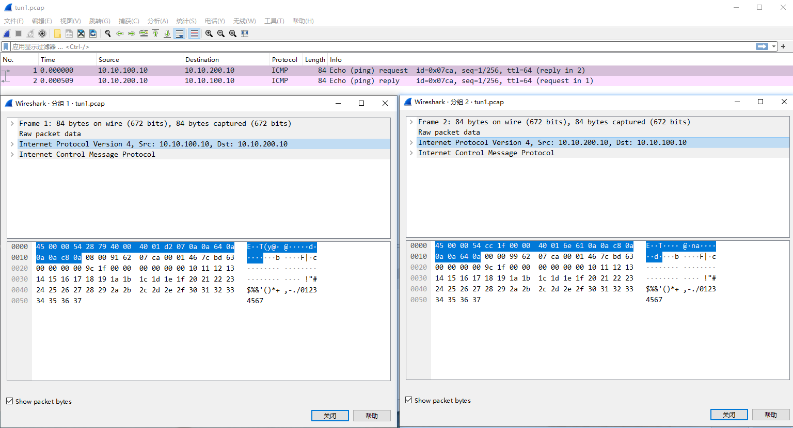Expand Frame 1 details in left window
The width and height of the screenshot is (793, 428).
[x=12, y=124]
